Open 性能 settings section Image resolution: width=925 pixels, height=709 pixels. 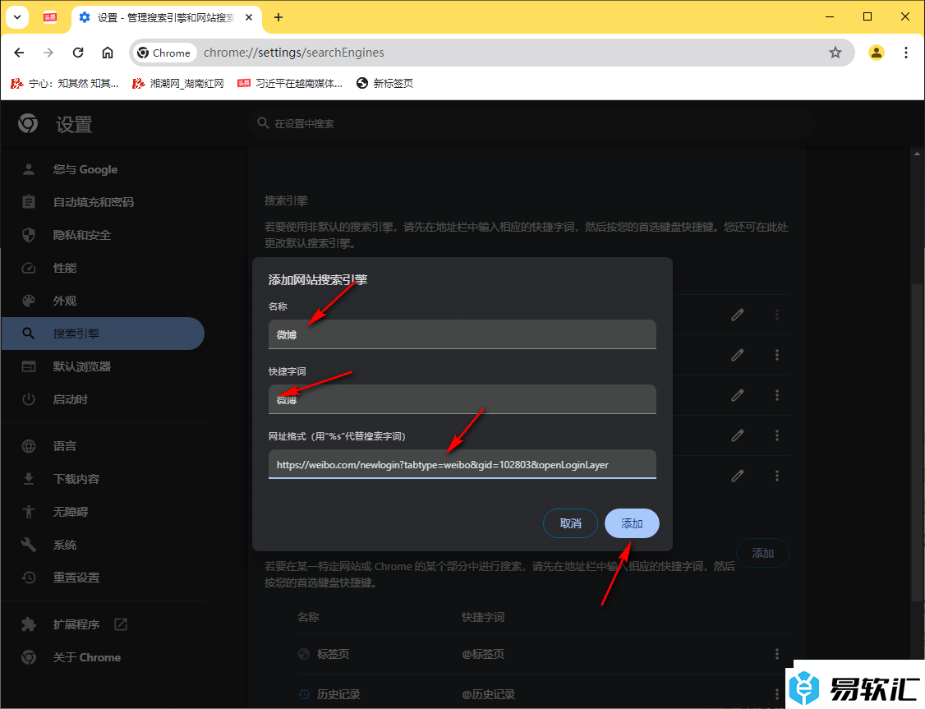104,268
